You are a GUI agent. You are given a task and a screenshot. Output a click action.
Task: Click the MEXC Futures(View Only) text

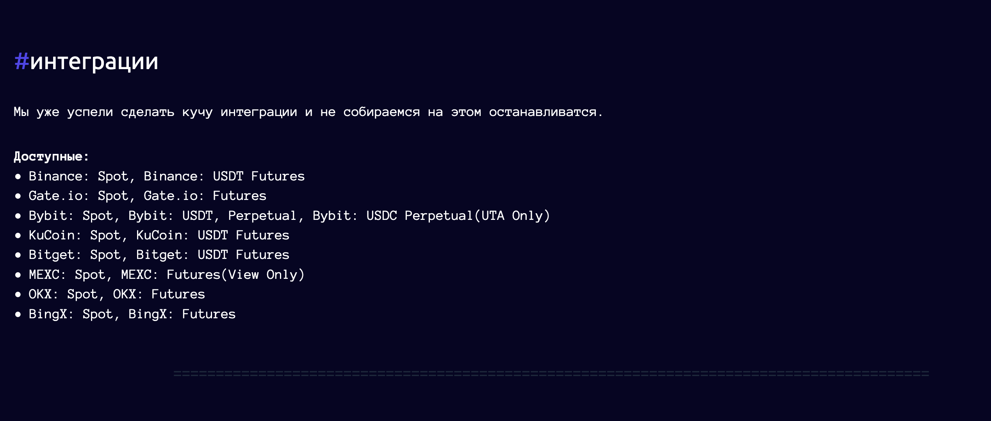[x=213, y=275]
